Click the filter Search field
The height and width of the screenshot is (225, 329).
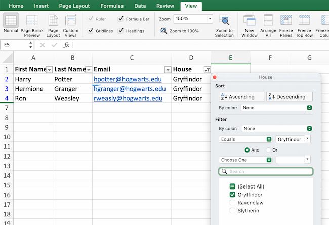click(x=266, y=172)
